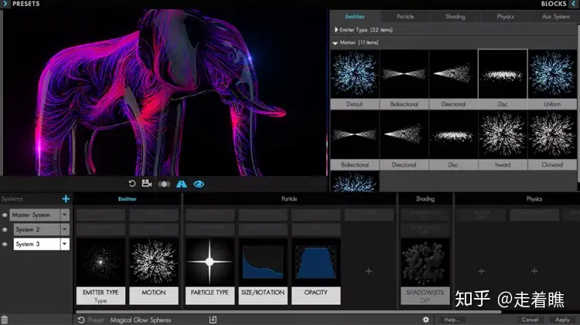Toggle visibility of Master System
The image size is (580, 325).
[x=5, y=215]
